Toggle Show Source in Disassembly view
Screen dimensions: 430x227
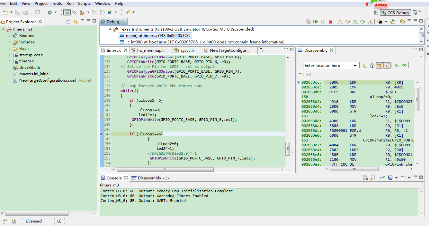click(387, 65)
